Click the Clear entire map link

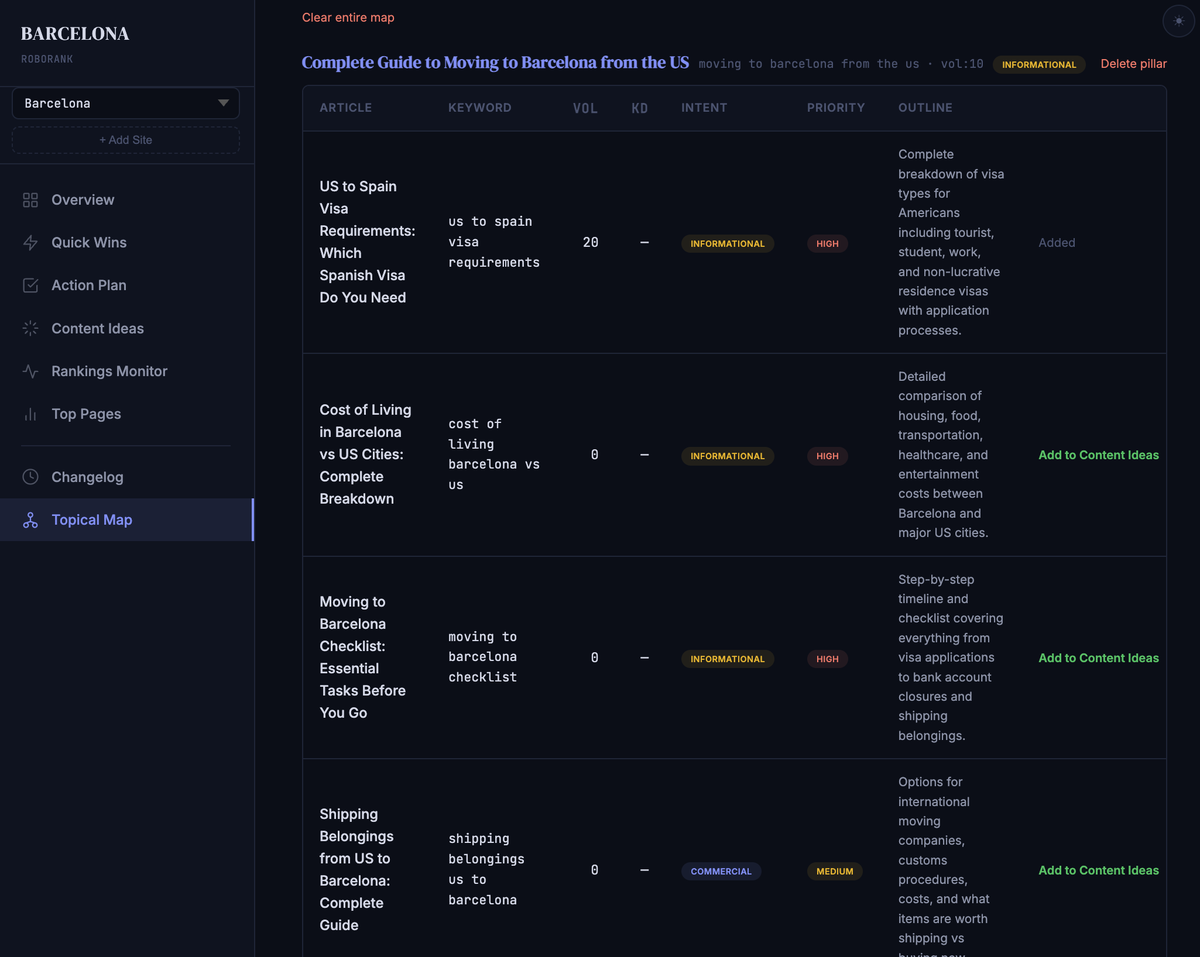coord(348,18)
